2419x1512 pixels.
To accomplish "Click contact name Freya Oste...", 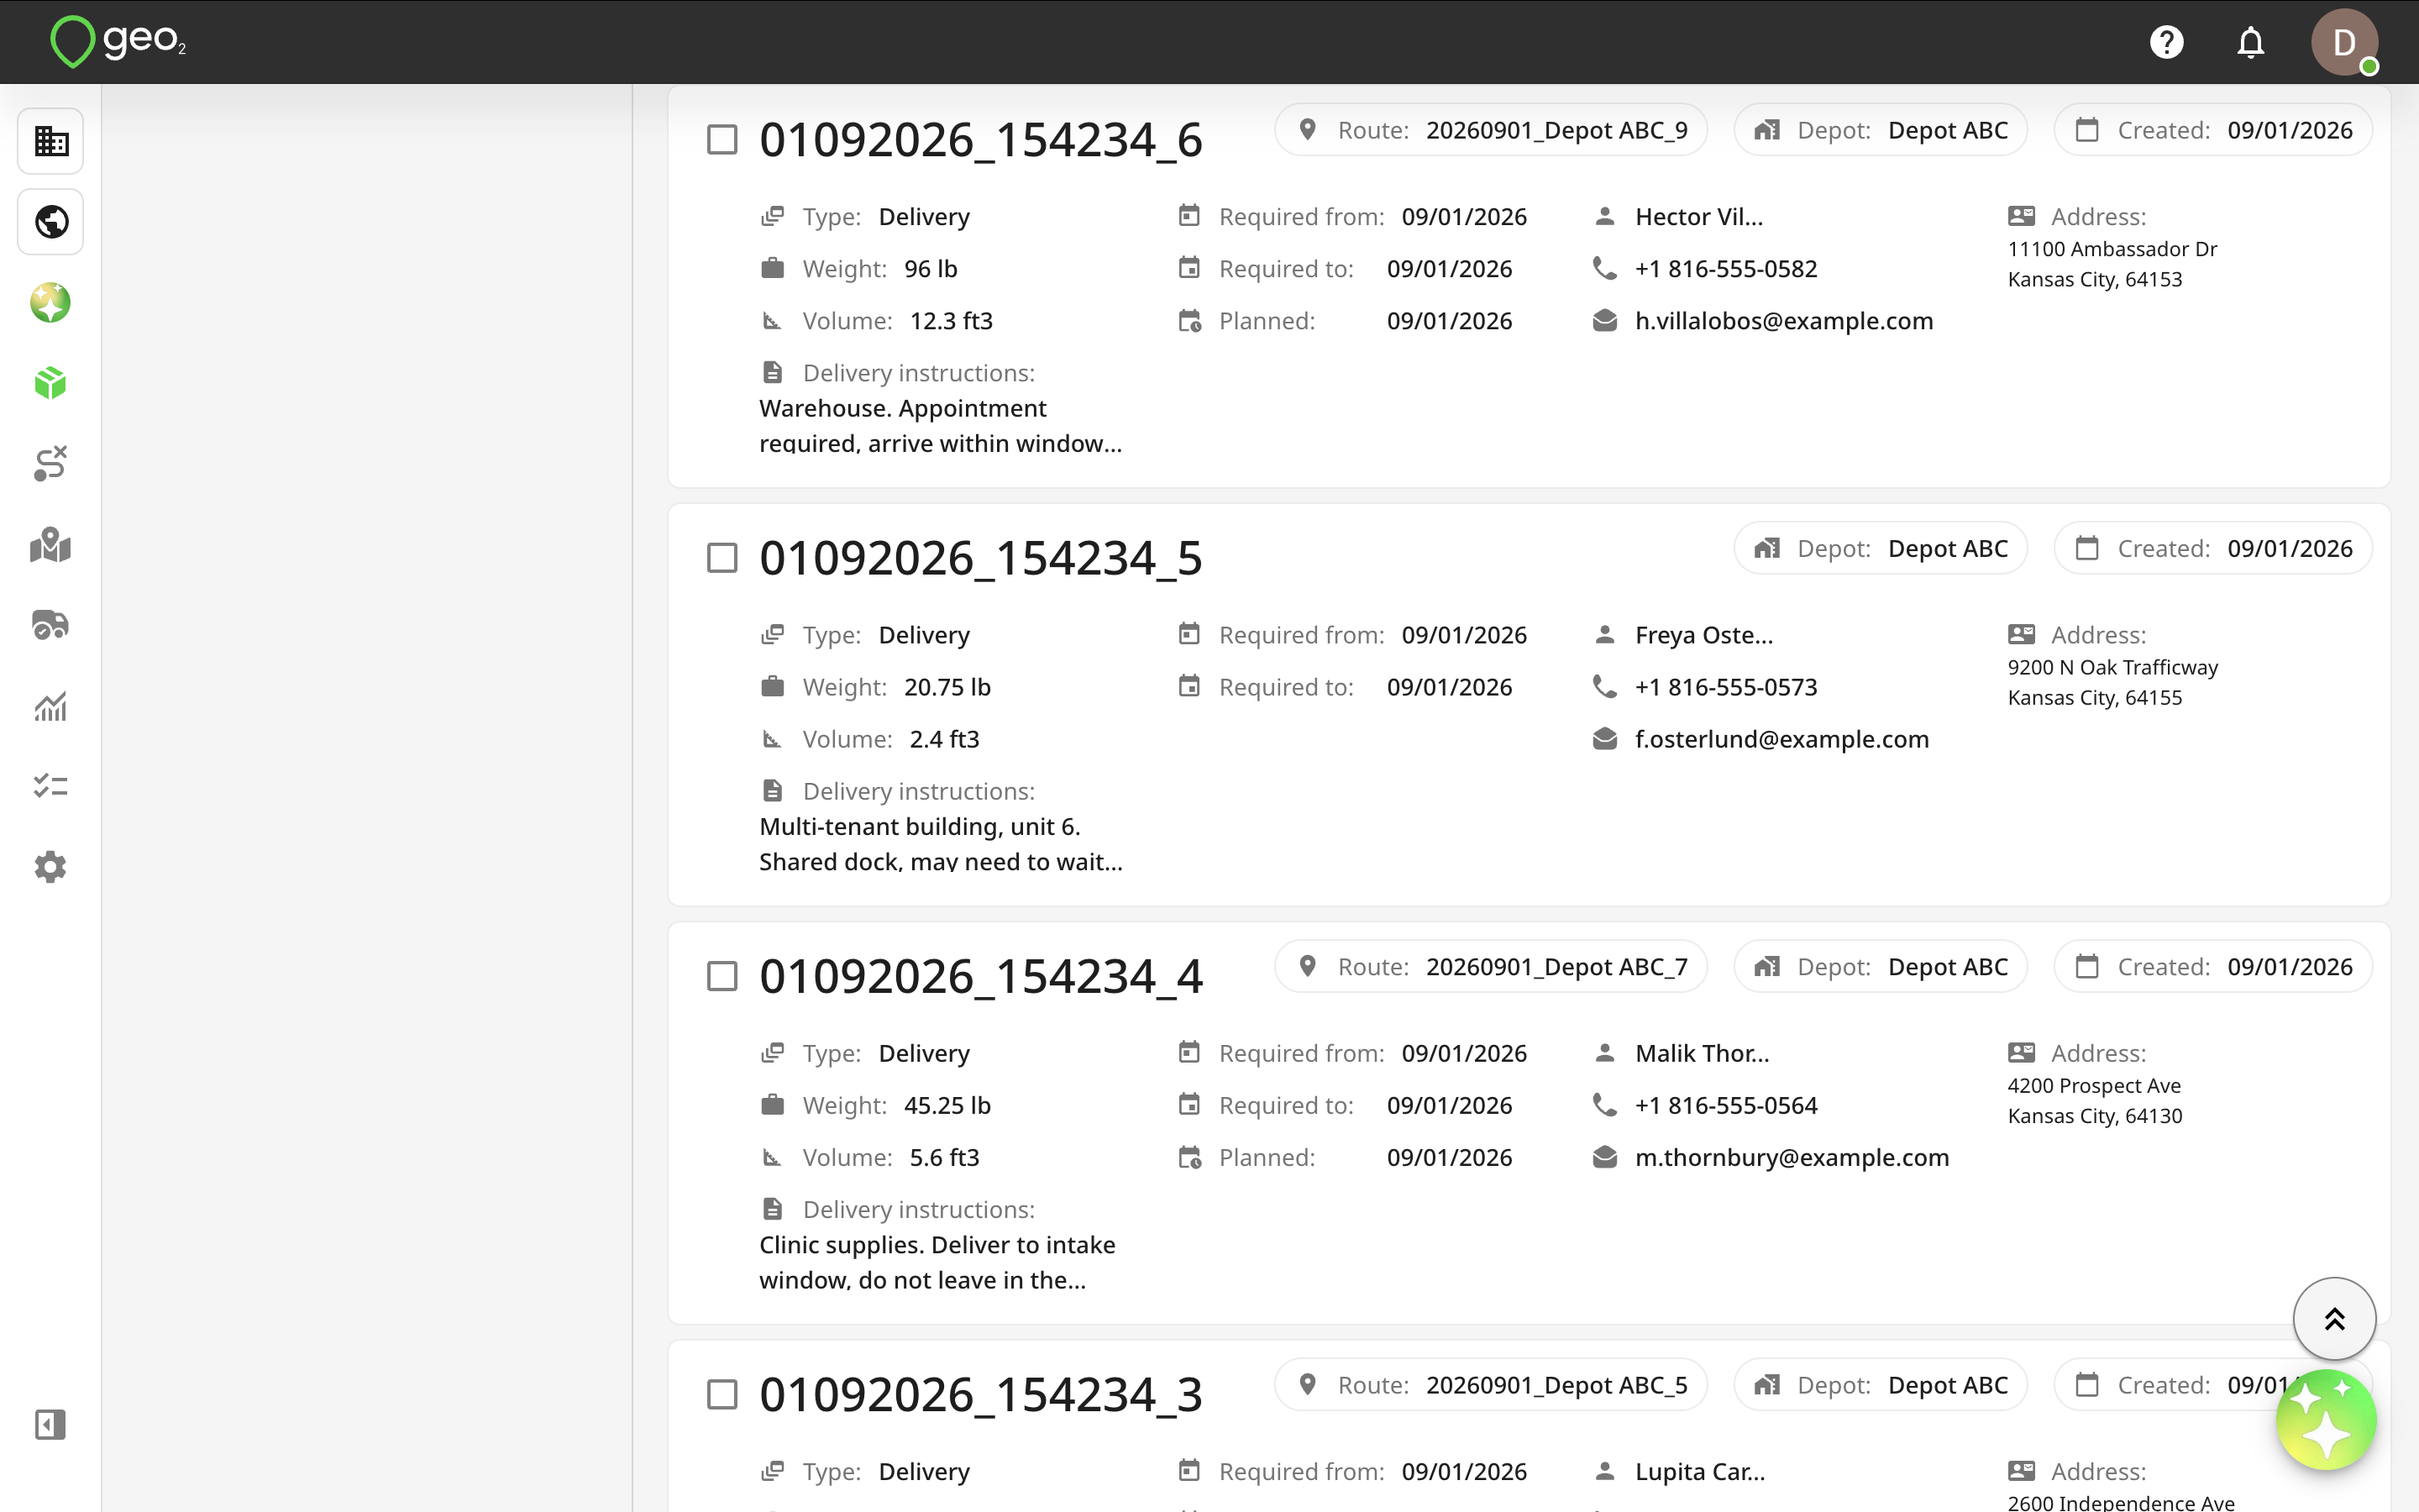I will (1703, 635).
